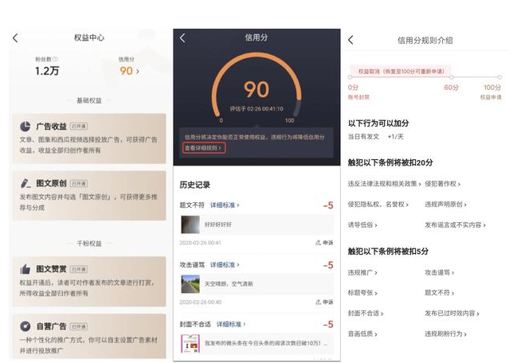
Task: Open 详细标准 for 题文不符 record
Action: click(225, 205)
